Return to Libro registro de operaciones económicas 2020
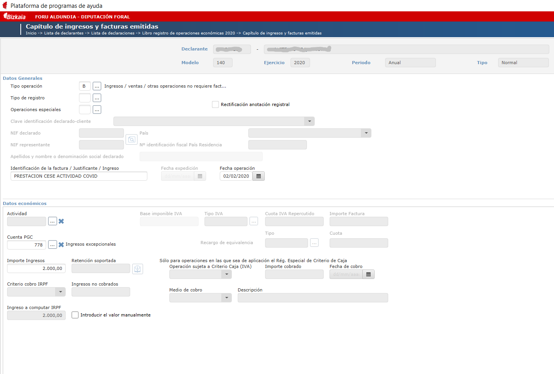554x374 pixels. pyautogui.click(x=188, y=33)
